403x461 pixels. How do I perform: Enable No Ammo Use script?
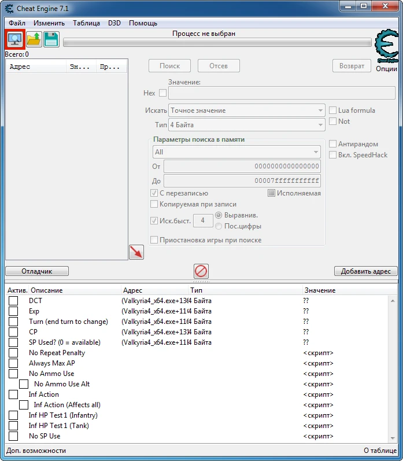[x=13, y=374]
